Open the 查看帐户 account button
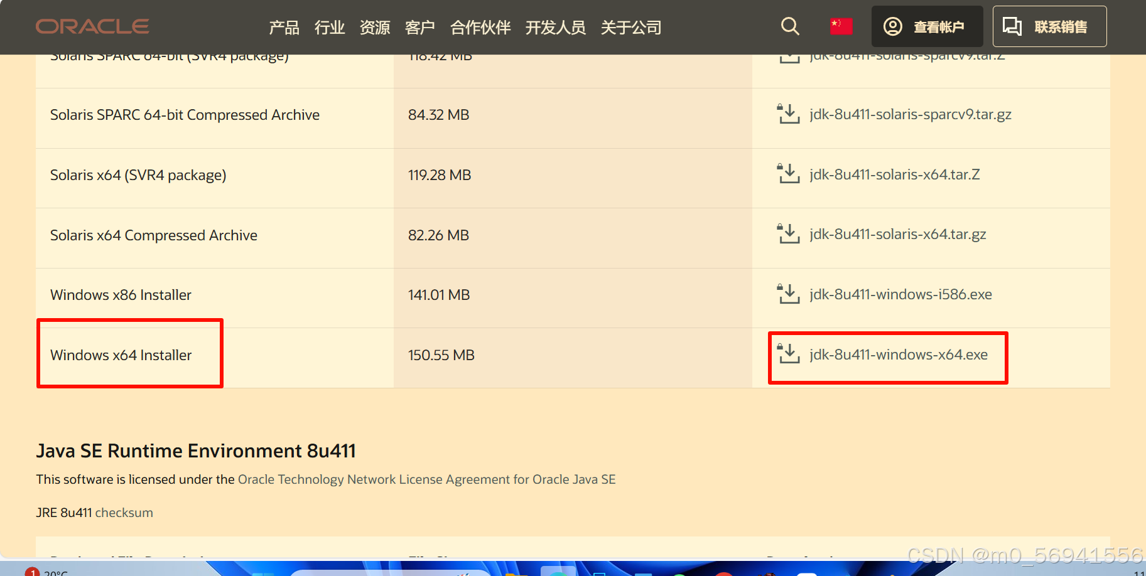Image resolution: width=1146 pixels, height=576 pixels. pos(927,26)
